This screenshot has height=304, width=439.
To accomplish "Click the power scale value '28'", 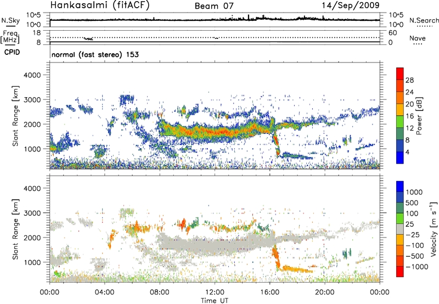I will point(409,80).
